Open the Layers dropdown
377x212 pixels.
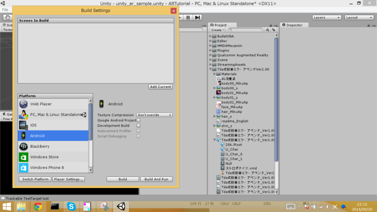click(x=327, y=17)
